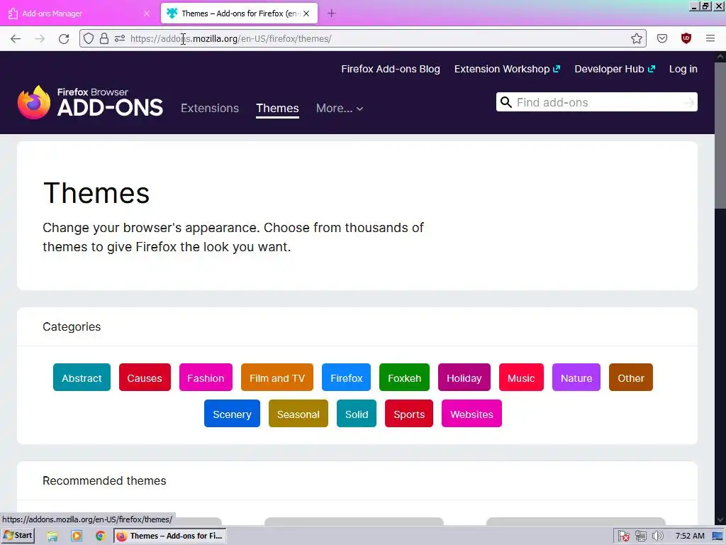Close the Themes tab

point(306,13)
